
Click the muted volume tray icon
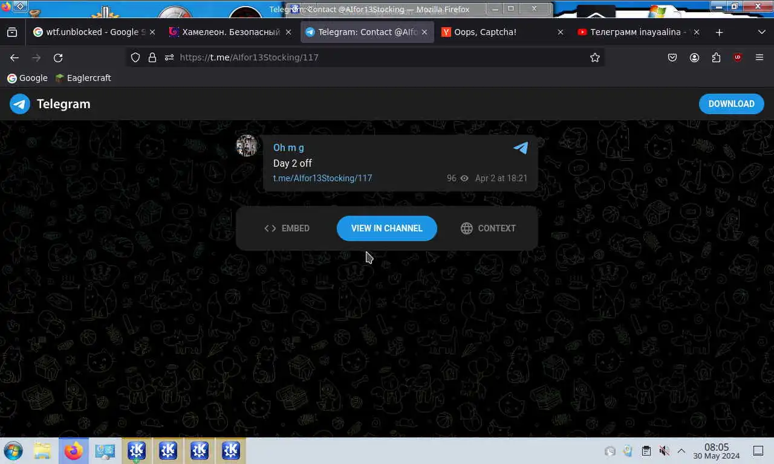(663, 451)
